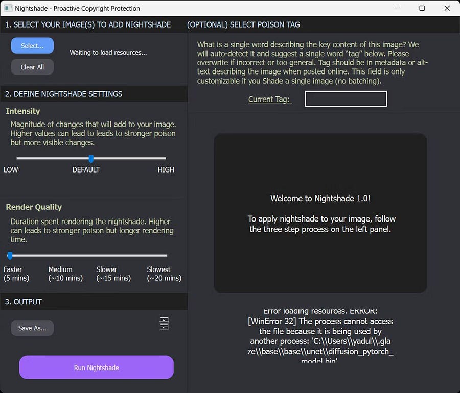Maximize the Nightshade window
The height and width of the screenshot is (393, 460).
pyautogui.click(x=422, y=8)
